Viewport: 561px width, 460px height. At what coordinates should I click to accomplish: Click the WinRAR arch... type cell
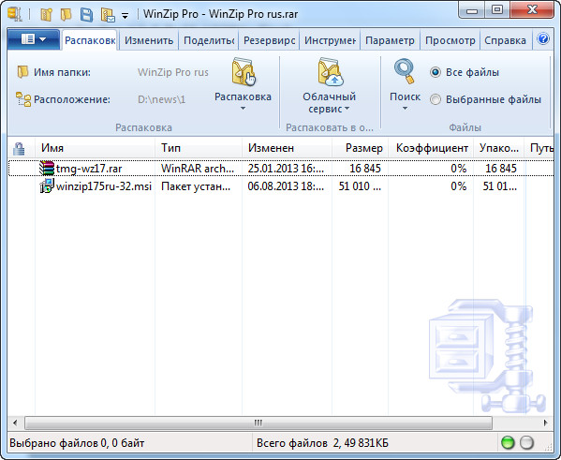tap(198, 169)
